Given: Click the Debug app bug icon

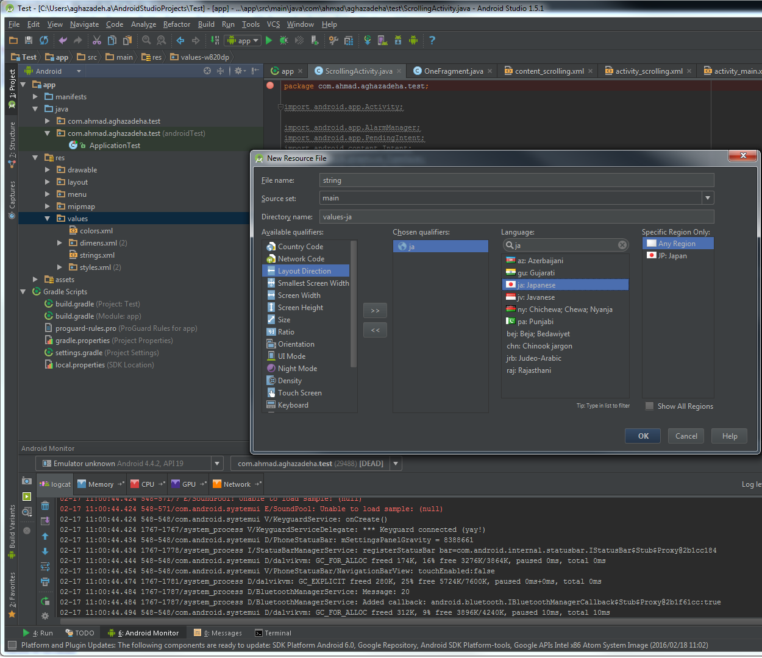Looking at the screenshot, I should (283, 40).
